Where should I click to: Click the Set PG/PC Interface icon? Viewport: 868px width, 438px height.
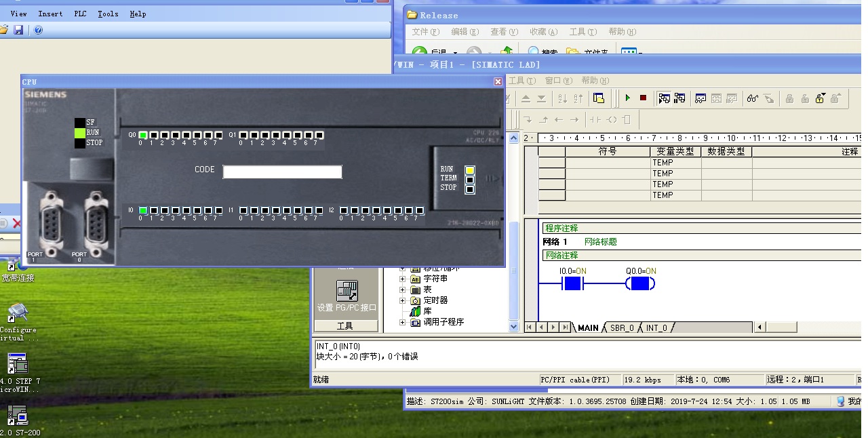[x=347, y=296]
